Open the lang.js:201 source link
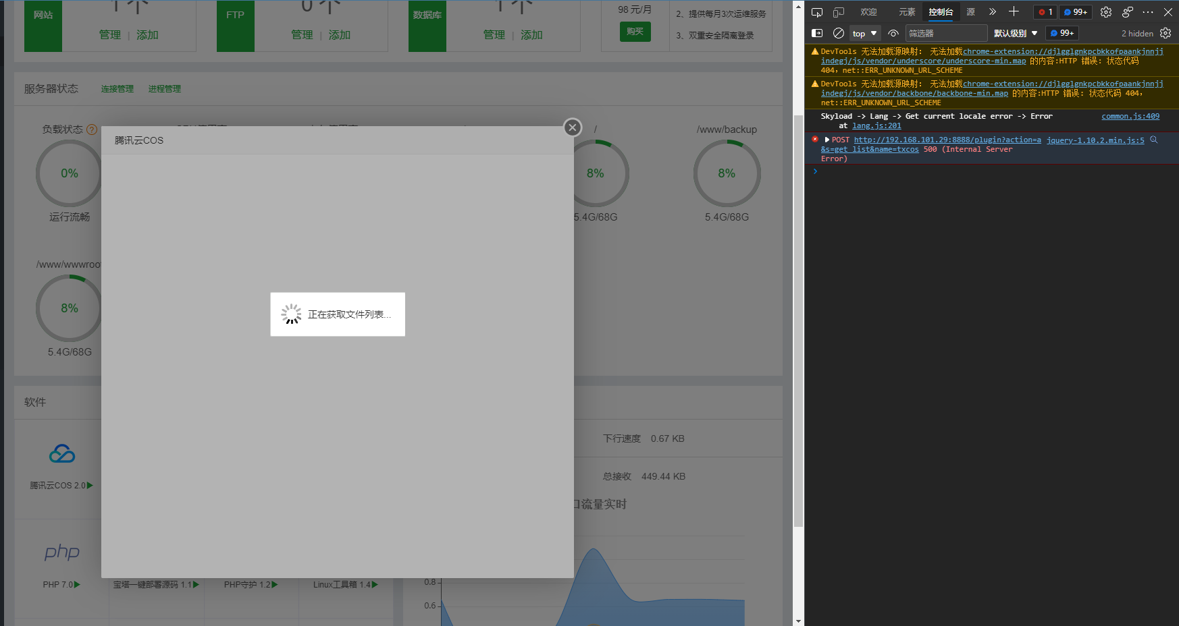Viewport: 1179px width, 626px height. click(x=876, y=125)
